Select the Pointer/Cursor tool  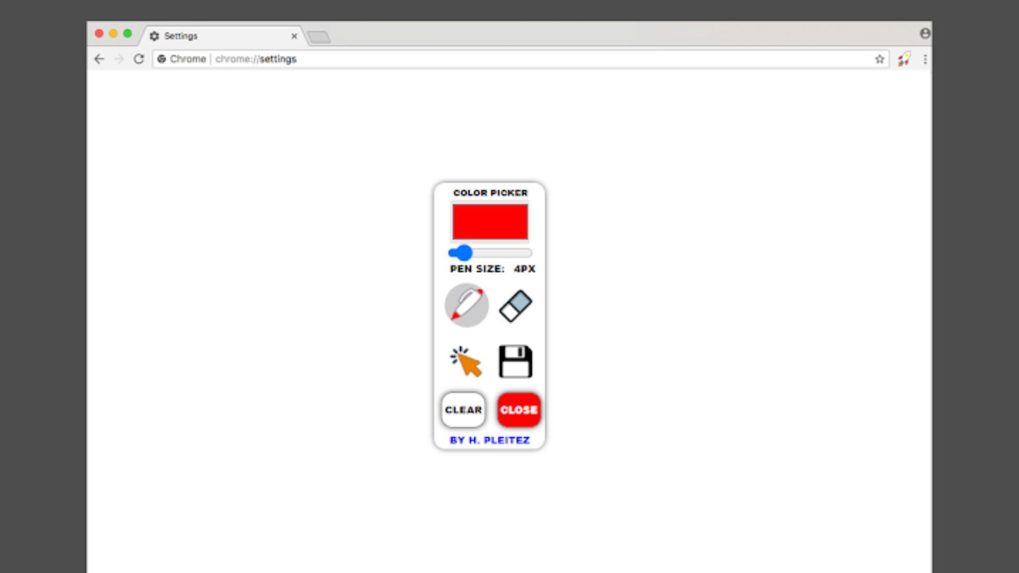pos(466,360)
